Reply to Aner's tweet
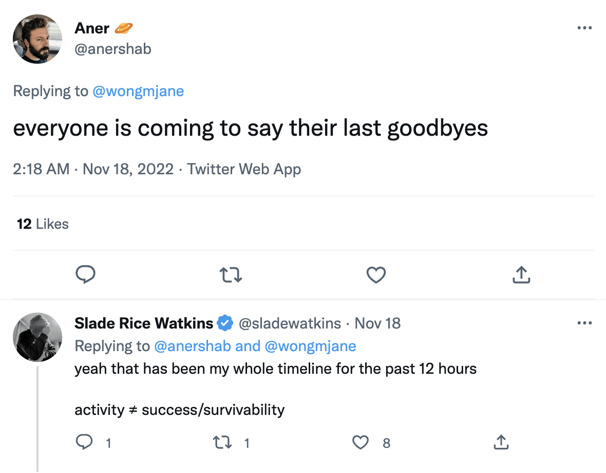This screenshot has width=606, height=473. pyautogui.click(x=86, y=275)
